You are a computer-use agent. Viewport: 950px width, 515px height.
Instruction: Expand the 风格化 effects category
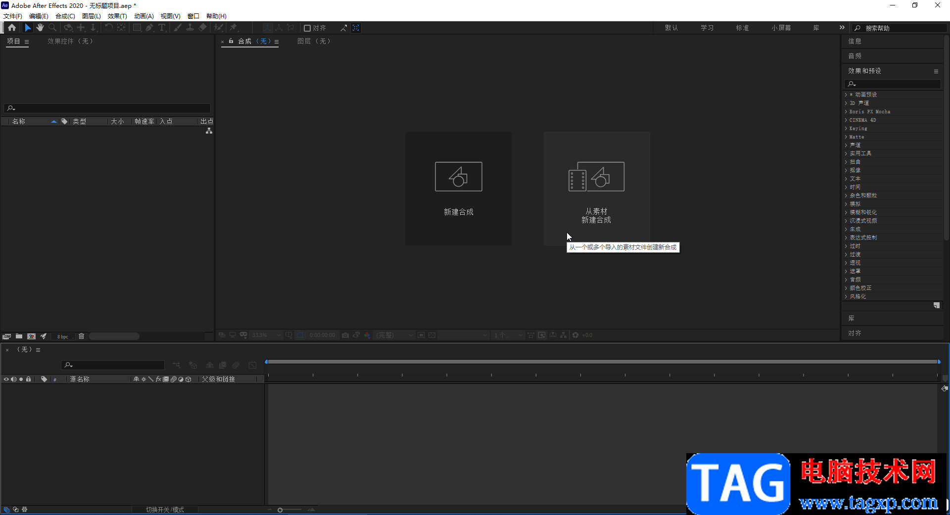[x=846, y=296]
